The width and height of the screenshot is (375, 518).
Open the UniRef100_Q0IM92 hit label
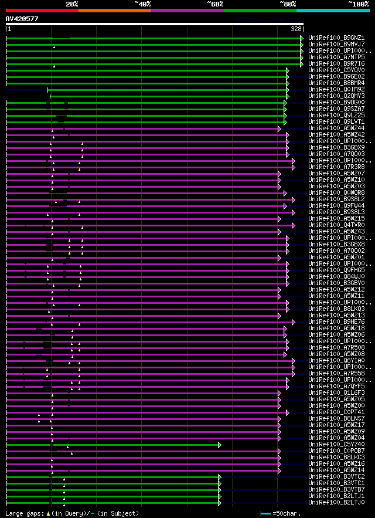point(336,89)
